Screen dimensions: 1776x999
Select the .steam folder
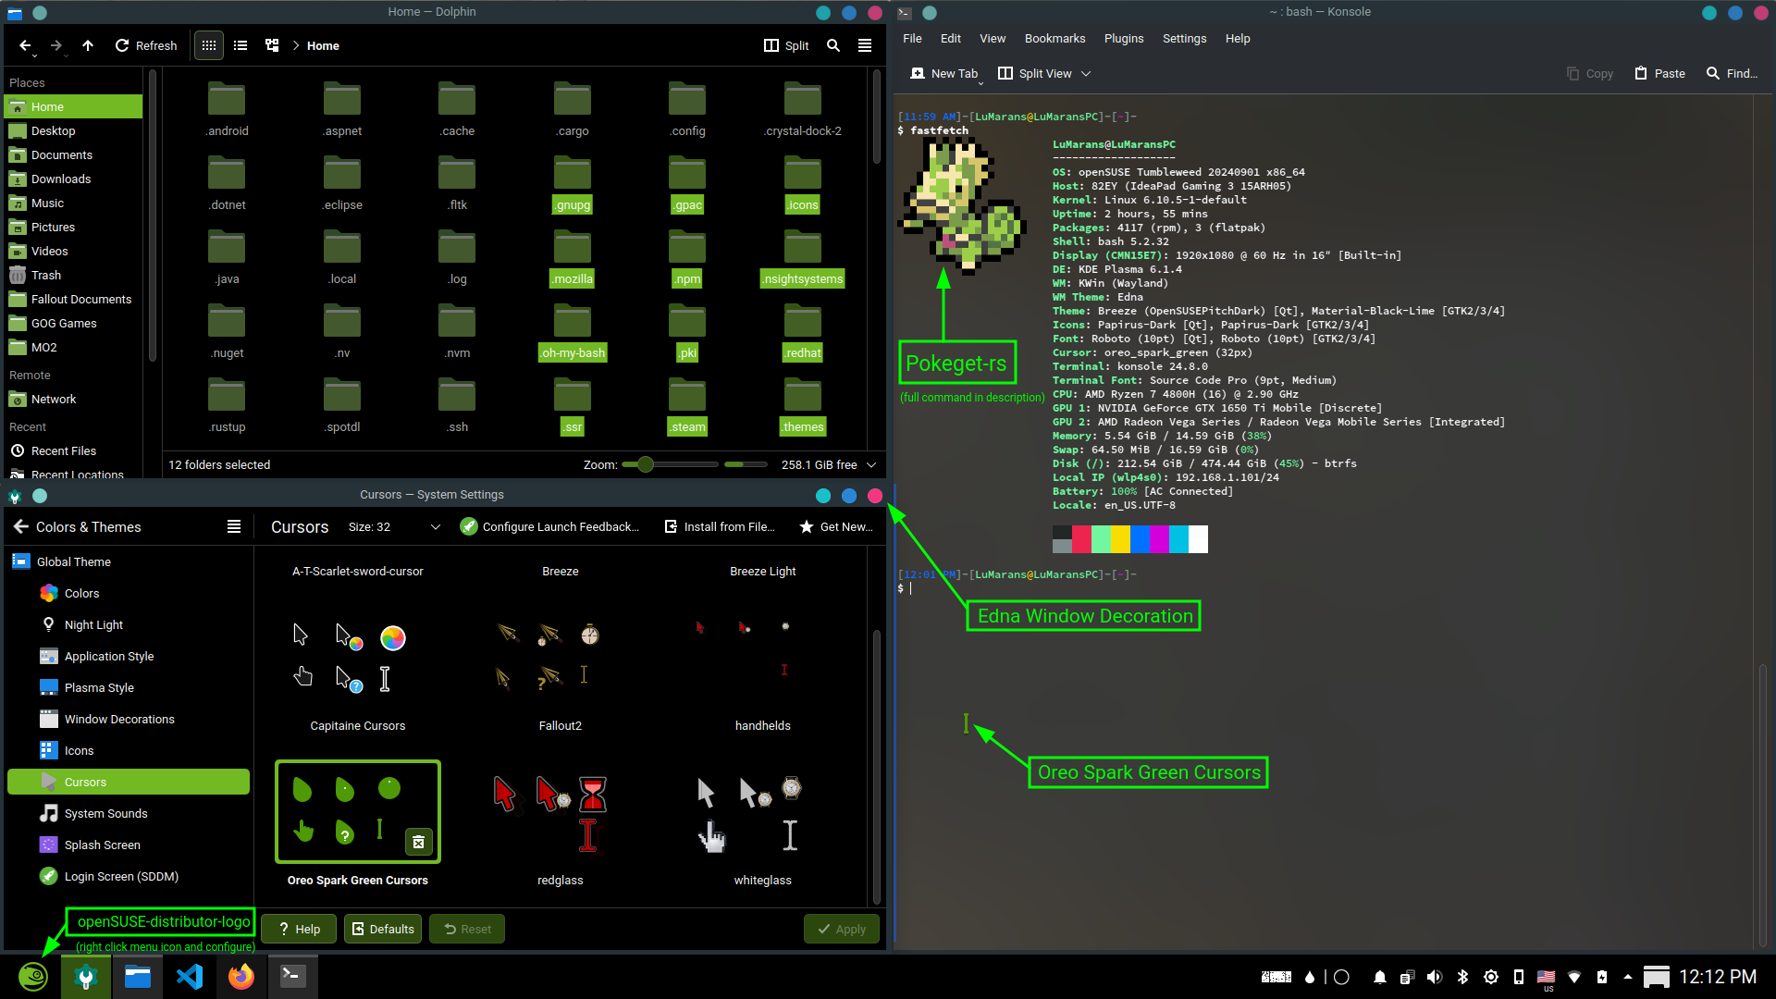(687, 405)
